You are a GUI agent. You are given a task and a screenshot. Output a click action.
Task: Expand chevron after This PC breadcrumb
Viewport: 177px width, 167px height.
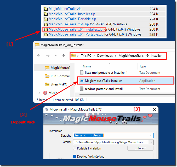pyautogui.click(x=94, y=56)
